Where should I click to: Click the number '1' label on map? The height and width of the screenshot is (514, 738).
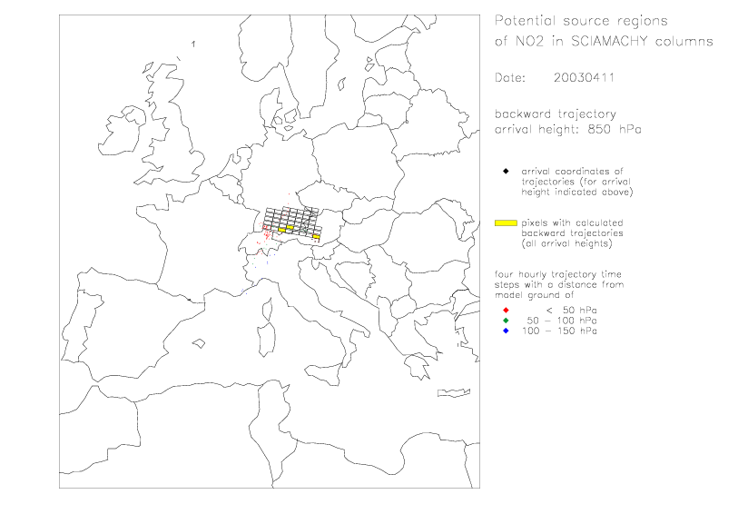point(193,44)
